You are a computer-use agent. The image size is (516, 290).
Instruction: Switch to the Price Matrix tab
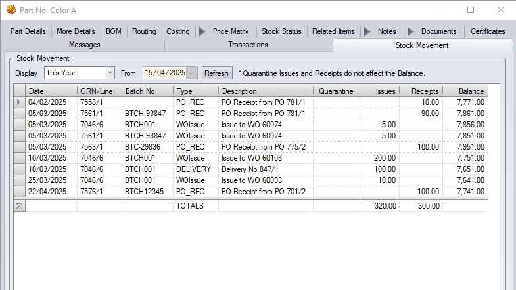[x=231, y=31]
